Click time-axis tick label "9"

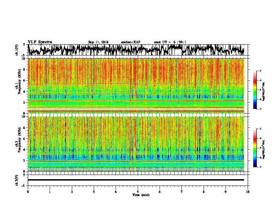pos(225,192)
